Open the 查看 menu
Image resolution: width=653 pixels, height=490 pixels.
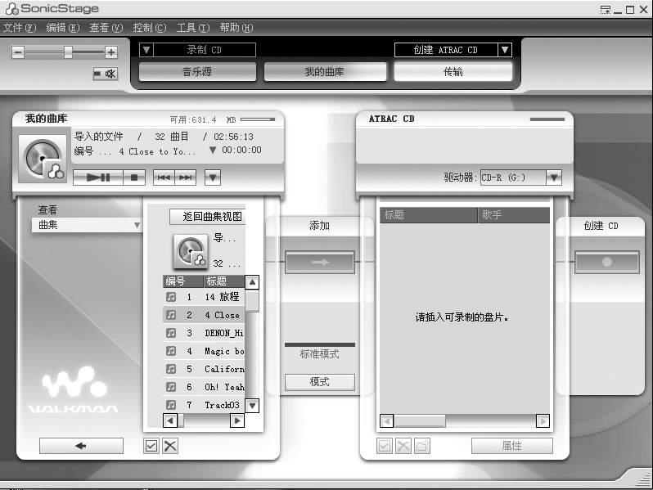click(106, 28)
